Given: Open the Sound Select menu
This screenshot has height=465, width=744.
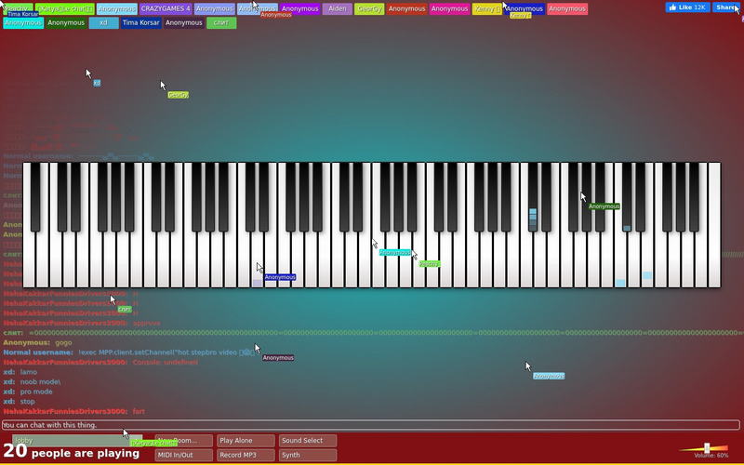Looking at the screenshot, I should click(x=308, y=440).
